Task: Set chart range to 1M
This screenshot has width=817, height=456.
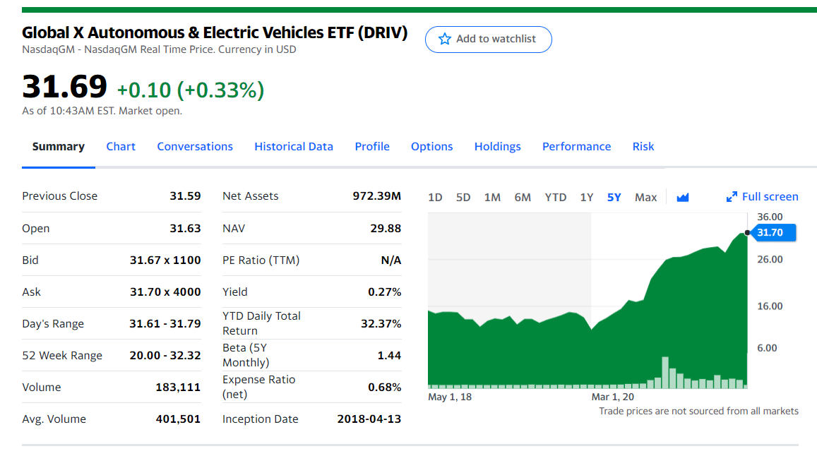Action: [492, 198]
